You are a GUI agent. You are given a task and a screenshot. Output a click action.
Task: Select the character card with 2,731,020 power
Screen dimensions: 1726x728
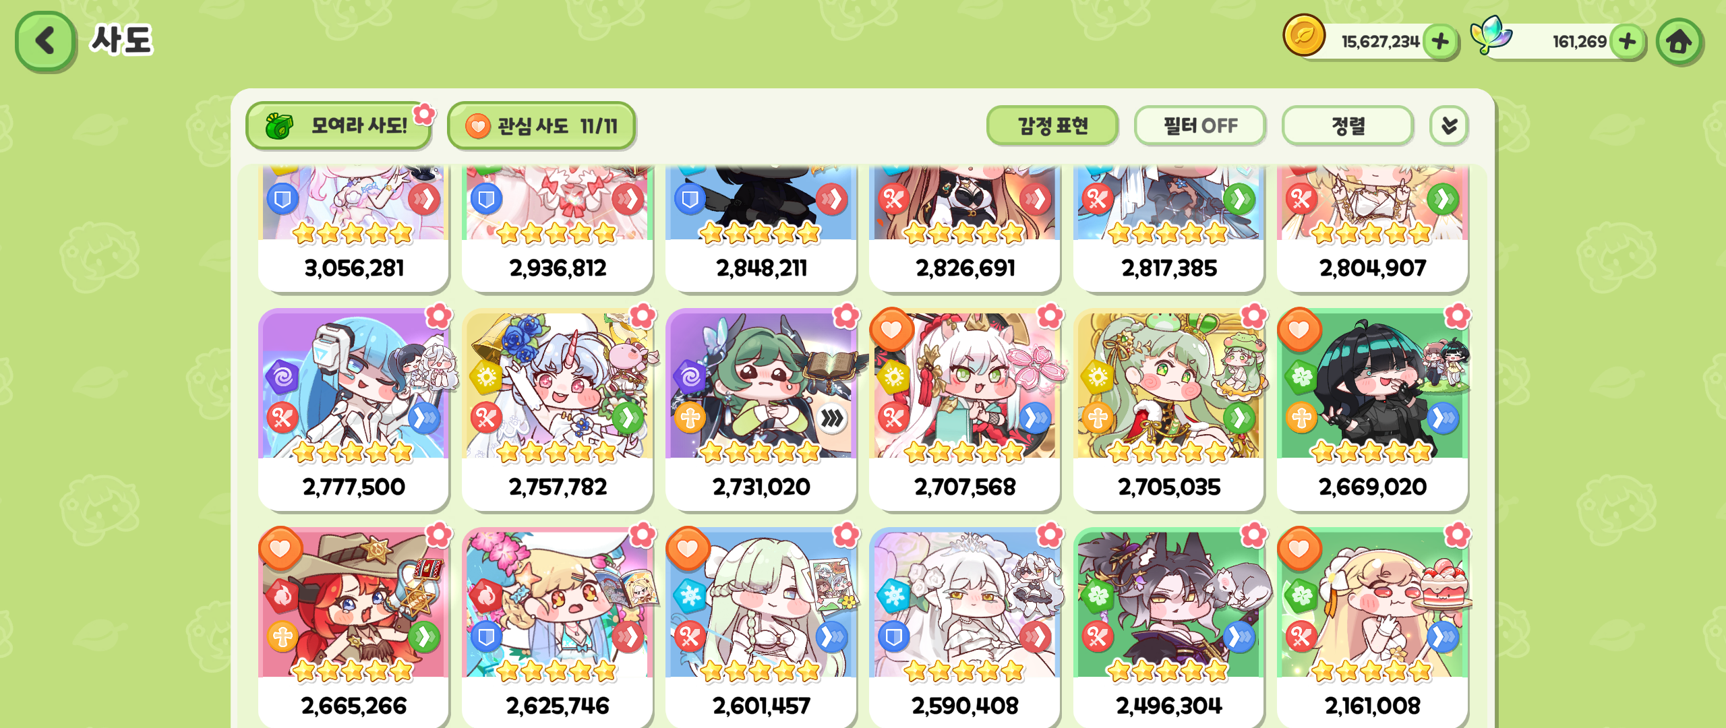point(761,409)
